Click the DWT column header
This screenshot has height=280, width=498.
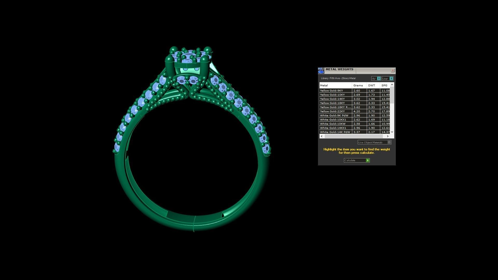(x=373, y=85)
